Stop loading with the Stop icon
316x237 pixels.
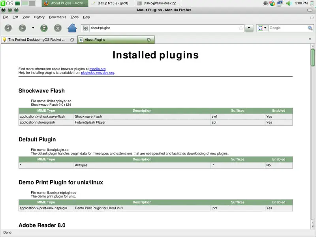point(58,28)
